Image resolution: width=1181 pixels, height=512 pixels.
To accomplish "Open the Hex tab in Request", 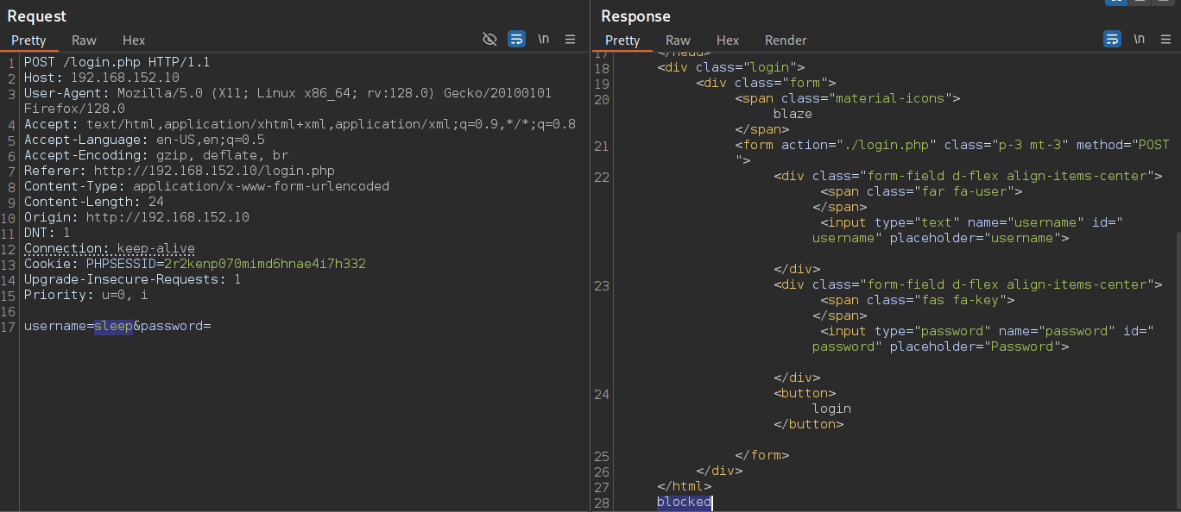I will (134, 41).
